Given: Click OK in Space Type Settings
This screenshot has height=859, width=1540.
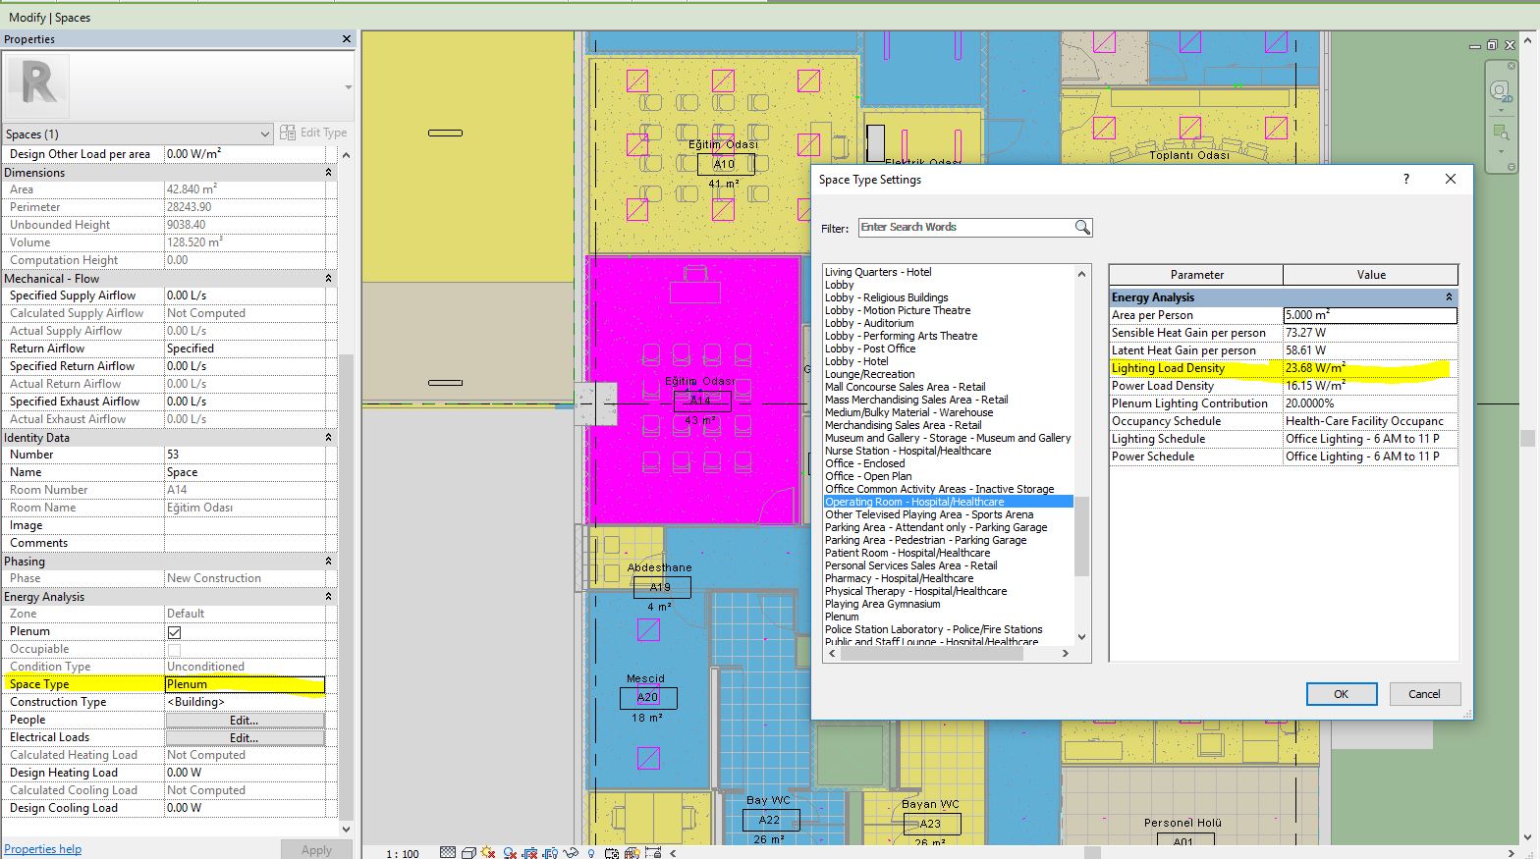Looking at the screenshot, I should point(1341,694).
